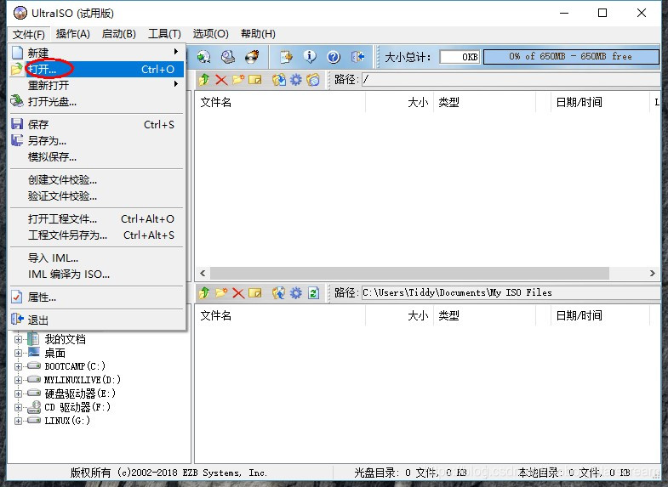Image resolution: width=668 pixels, height=487 pixels.
Task: Go up a folder in local pane toolbar
Action: (204, 292)
